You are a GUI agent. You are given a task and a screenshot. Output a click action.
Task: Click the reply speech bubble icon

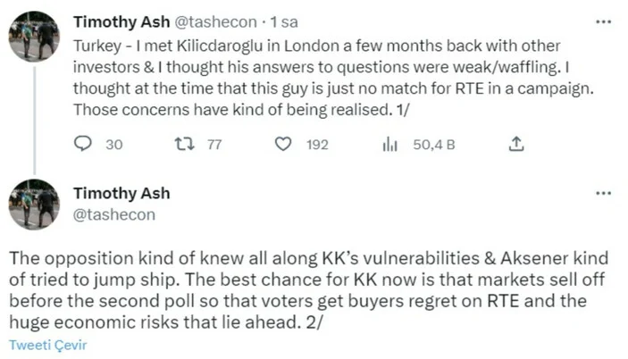pos(82,145)
